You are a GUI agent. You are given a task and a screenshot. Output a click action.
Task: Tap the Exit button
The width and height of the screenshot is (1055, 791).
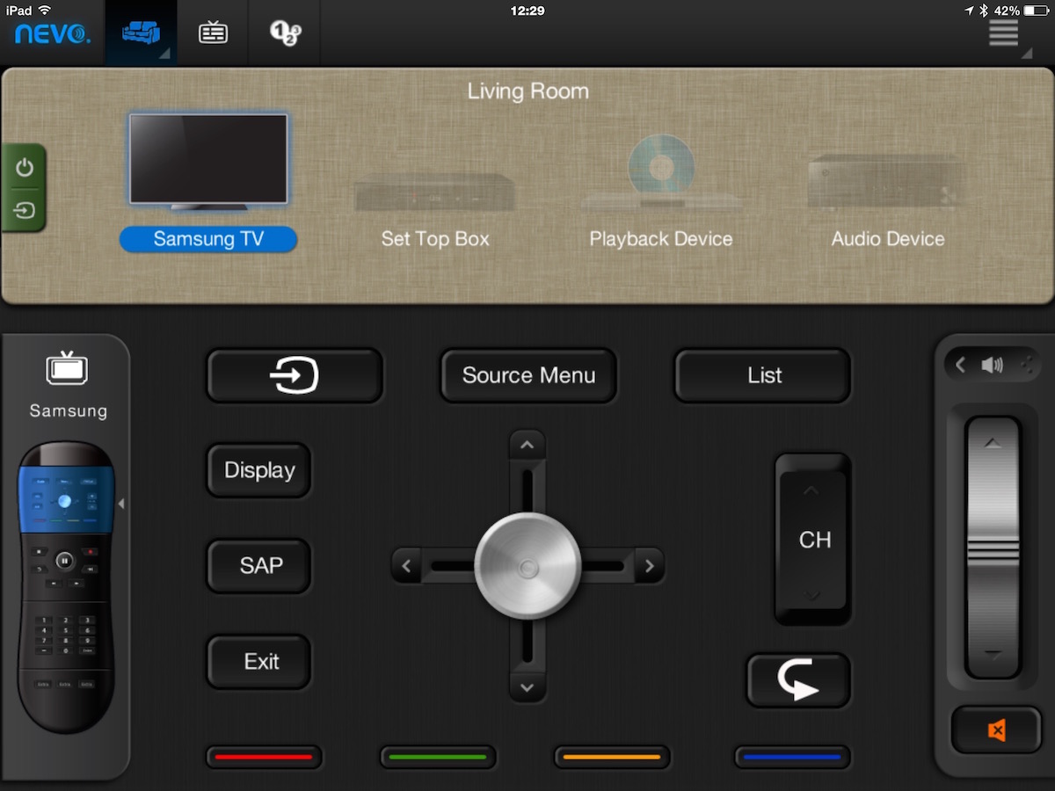click(x=259, y=661)
